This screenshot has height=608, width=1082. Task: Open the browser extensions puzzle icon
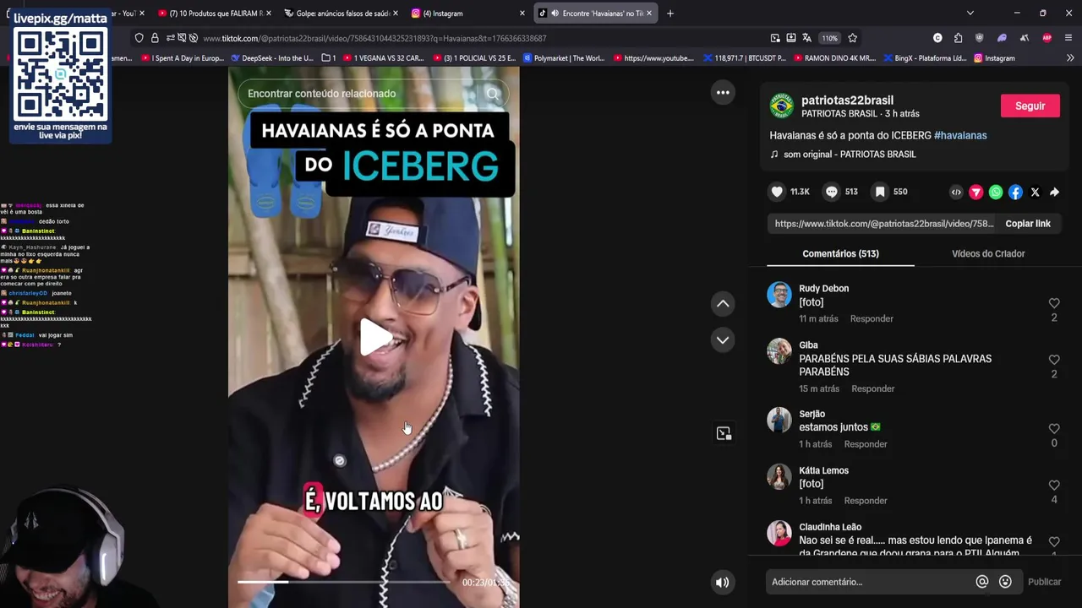coord(958,38)
